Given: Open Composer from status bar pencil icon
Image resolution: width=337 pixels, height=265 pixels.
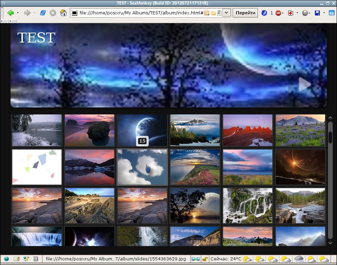Looking at the screenshot, I should click(x=26, y=259).
